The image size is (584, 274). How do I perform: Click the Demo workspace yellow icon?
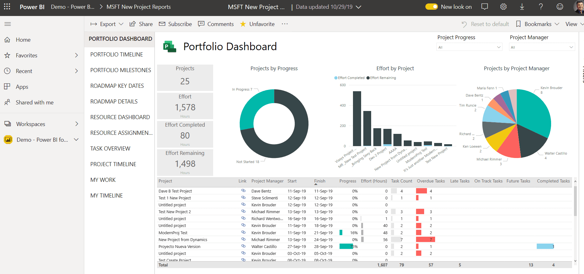(8, 140)
